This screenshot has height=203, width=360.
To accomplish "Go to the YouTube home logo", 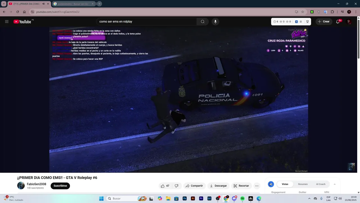I will (22, 22).
